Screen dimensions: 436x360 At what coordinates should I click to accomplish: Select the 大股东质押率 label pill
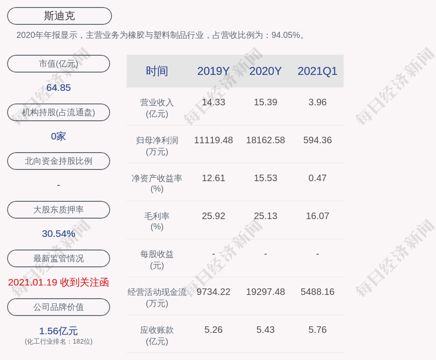coord(59,210)
